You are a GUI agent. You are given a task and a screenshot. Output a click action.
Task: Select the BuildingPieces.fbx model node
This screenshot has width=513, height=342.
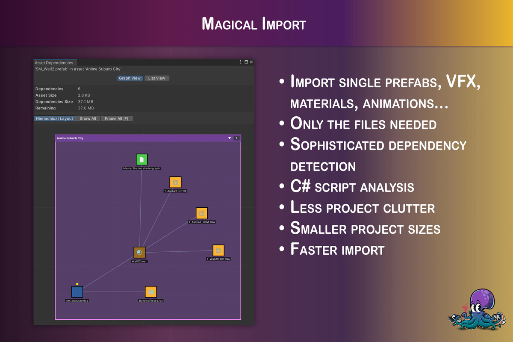151,291
